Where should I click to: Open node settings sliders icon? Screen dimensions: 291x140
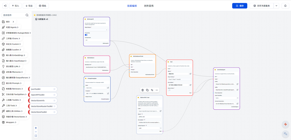tap(152, 90)
